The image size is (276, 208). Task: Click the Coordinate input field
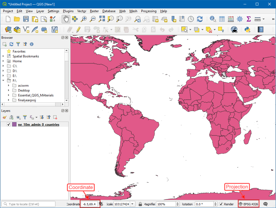[x=89, y=204]
